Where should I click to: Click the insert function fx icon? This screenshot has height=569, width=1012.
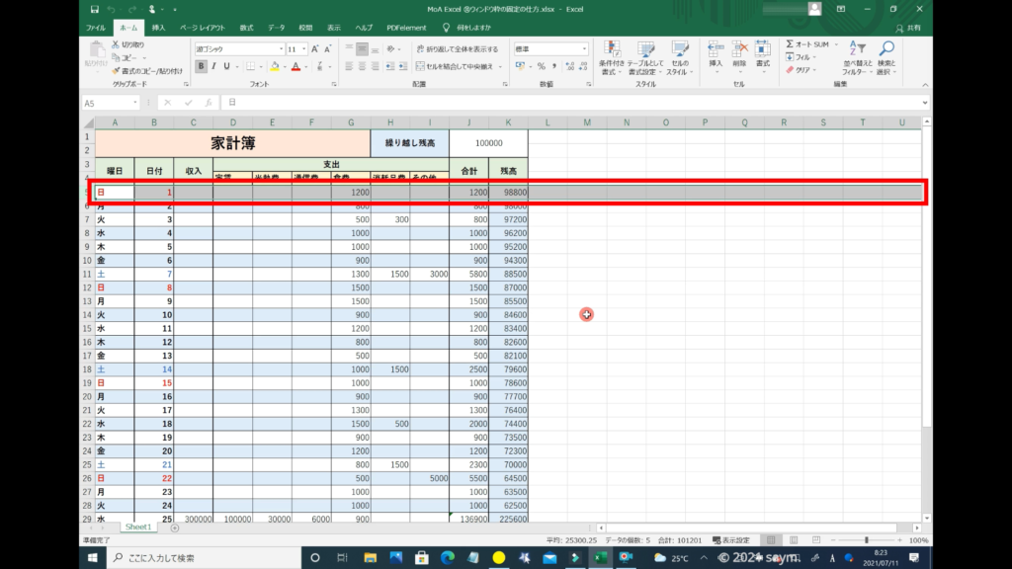(209, 103)
